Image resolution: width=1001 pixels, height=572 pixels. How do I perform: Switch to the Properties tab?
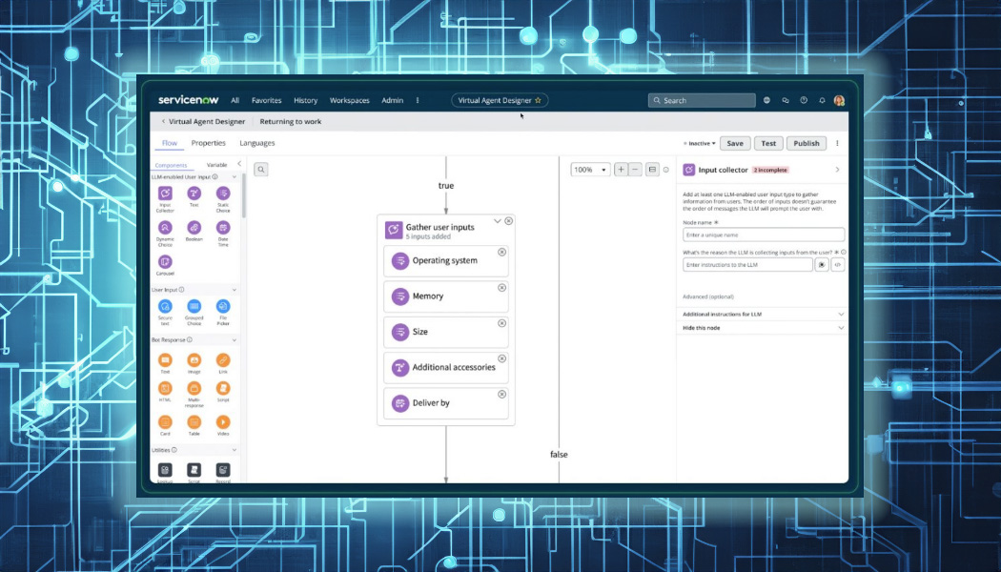click(x=208, y=143)
